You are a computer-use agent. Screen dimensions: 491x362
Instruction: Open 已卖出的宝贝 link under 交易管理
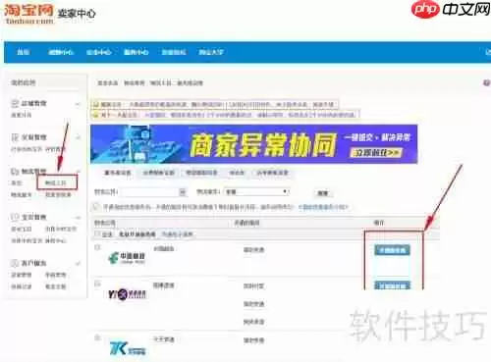click(x=27, y=149)
